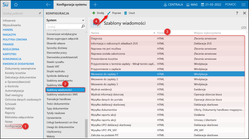Go back with the left arrow icon
This screenshot has height=139, width=249.
(x=48, y=5)
